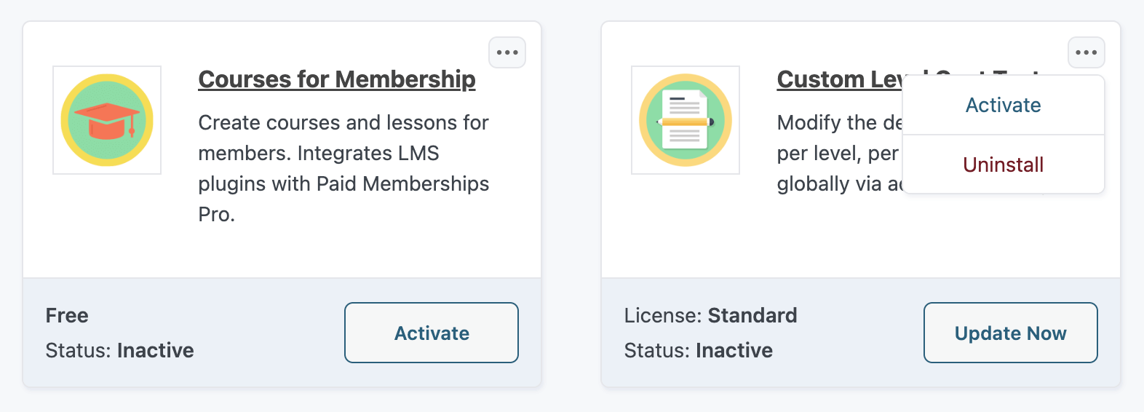Click the 'plugins with Paid Memberships' text line
The width and height of the screenshot is (1144, 412).
point(343,184)
